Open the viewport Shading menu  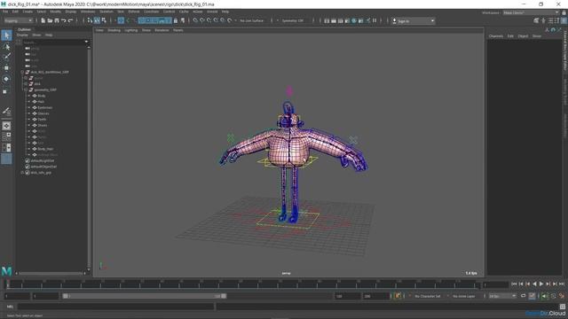tap(114, 30)
